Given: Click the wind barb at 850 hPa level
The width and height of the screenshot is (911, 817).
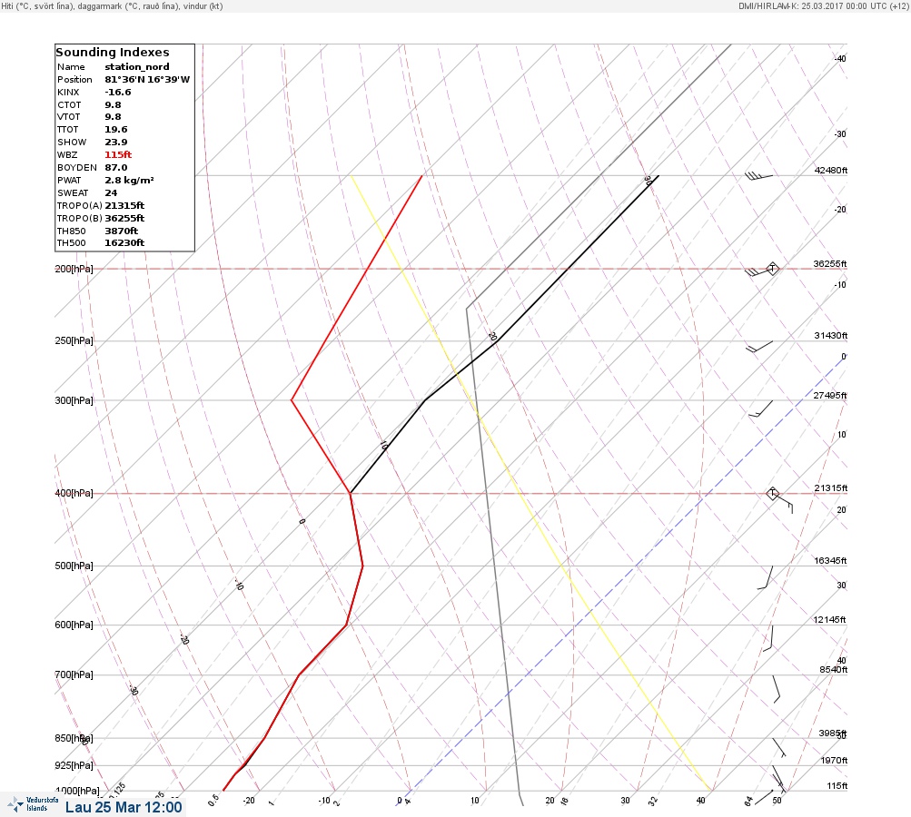Looking at the screenshot, I should point(779,747).
